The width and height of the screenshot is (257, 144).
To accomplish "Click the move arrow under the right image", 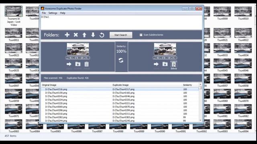I will [156, 64].
